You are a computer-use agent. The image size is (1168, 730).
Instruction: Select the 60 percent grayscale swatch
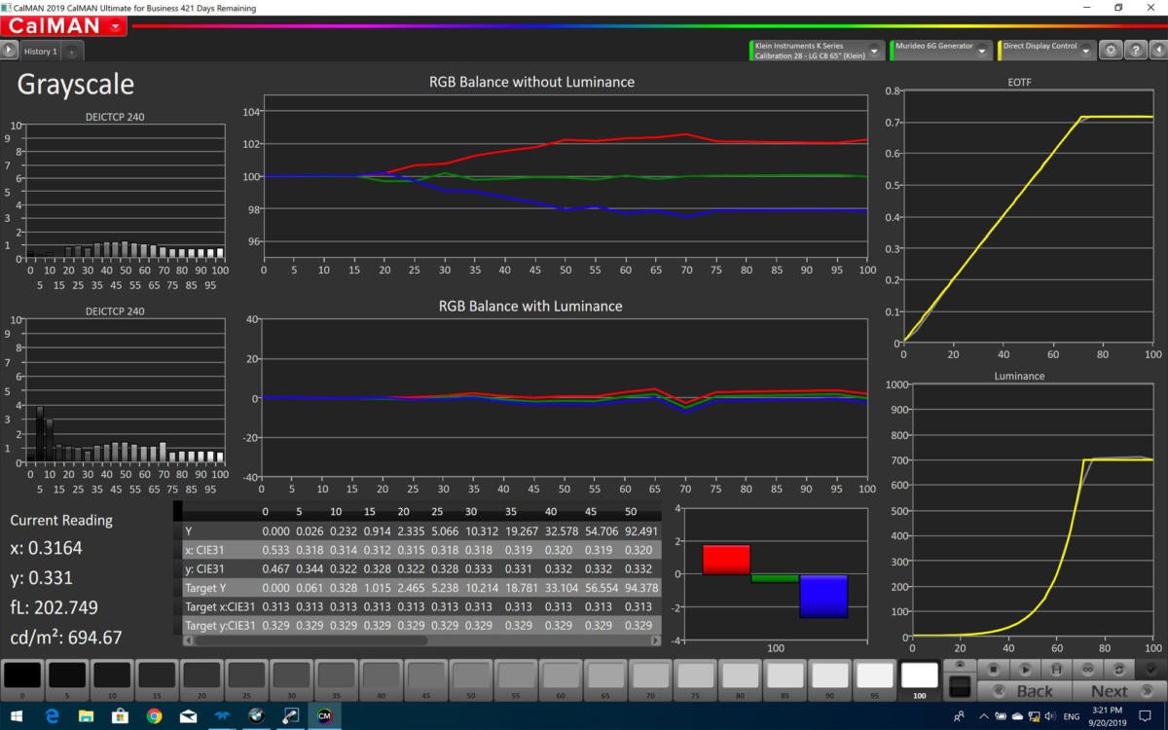[x=560, y=679]
